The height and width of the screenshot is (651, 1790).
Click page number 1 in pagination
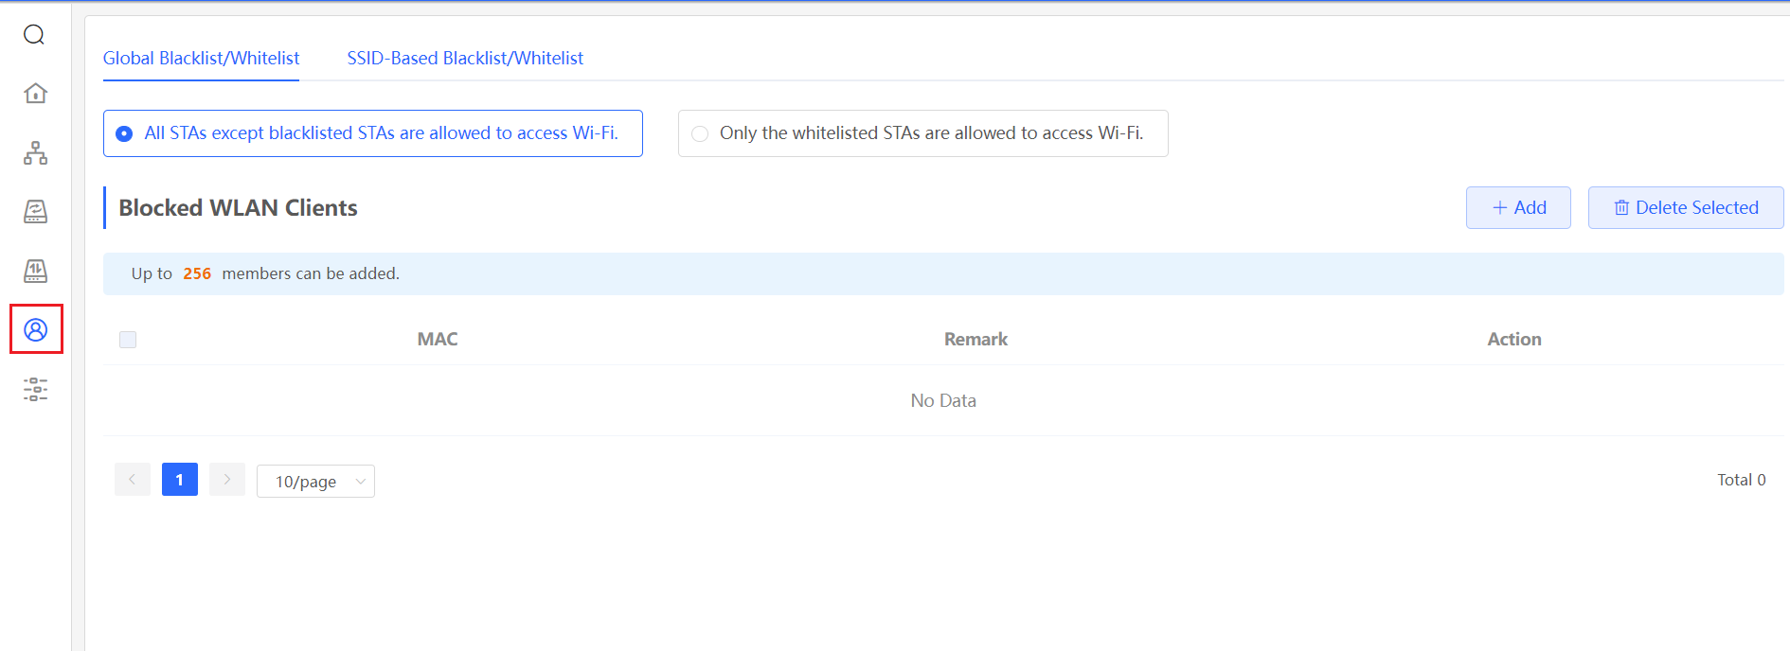(x=180, y=480)
